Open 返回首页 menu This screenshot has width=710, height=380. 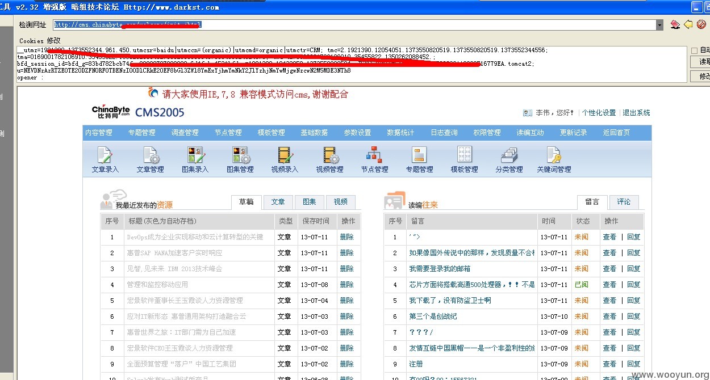pyautogui.click(x=617, y=133)
